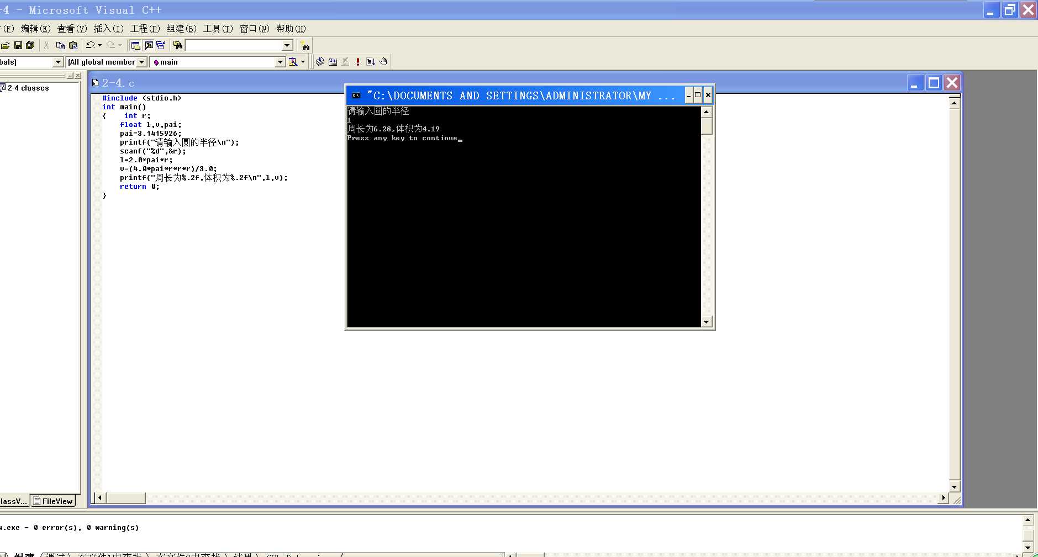Minimize the 2-4.c document window
Image resolution: width=1038 pixels, height=557 pixels.
915,83
